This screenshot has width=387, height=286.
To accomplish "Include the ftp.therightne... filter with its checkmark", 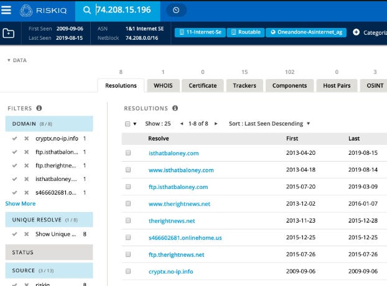I will (x=14, y=165).
